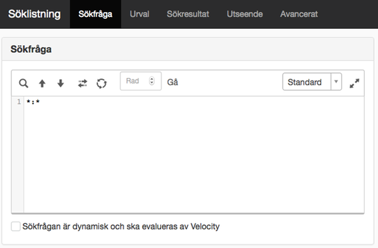
Task: Switch to the Sökfråga tab
Action: point(95,14)
